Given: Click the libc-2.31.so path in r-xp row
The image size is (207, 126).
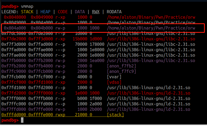Looking at the screenshot, I should [151, 39].
